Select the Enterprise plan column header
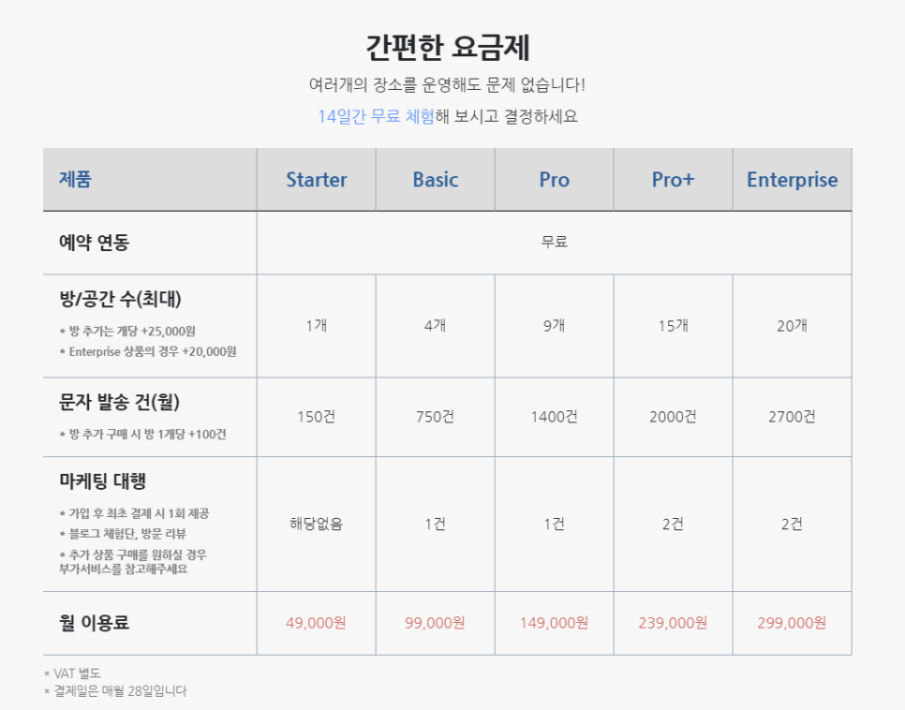 pos(792,180)
